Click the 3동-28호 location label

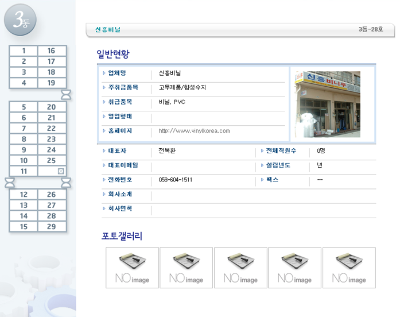point(371,29)
